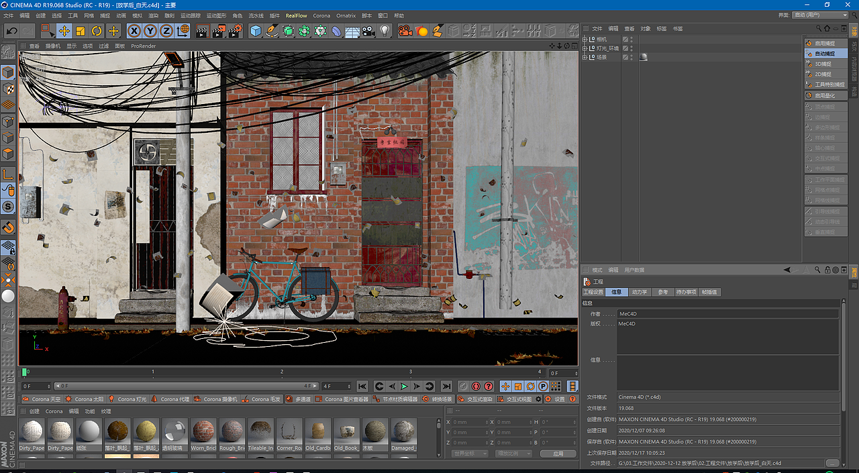This screenshot has height=473, width=859.
Task: Open the Corona menu in the main menu bar
Action: (321, 15)
